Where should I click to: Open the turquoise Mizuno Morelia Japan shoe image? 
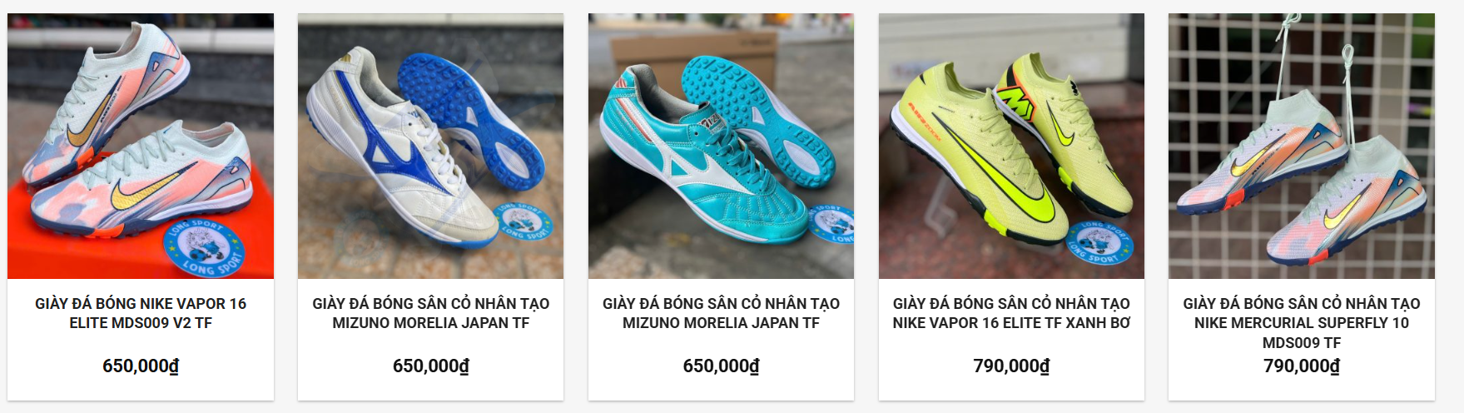click(x=721, y=146)
